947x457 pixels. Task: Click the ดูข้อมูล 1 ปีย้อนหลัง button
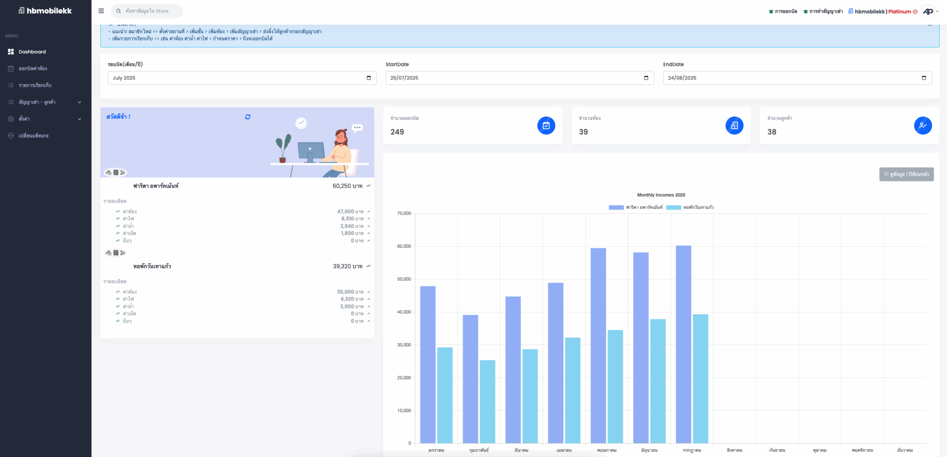coord(906,174)
